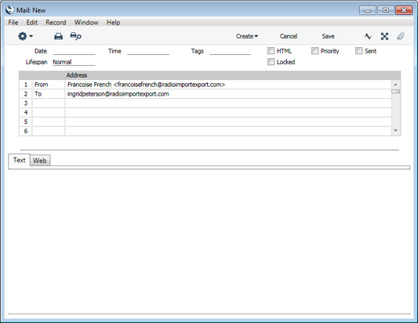
Task: Toggle the Locked checkbox
Action: [271, 62]
